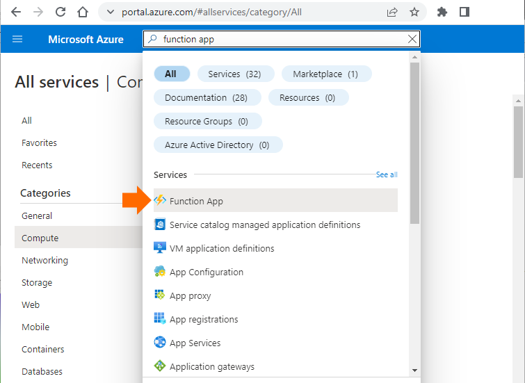Image resolution: width=525 pixels, height=383 pixels.
Task: Filter results by Documentation (28)
Action: pyautogui.click(x=207, y=98)
